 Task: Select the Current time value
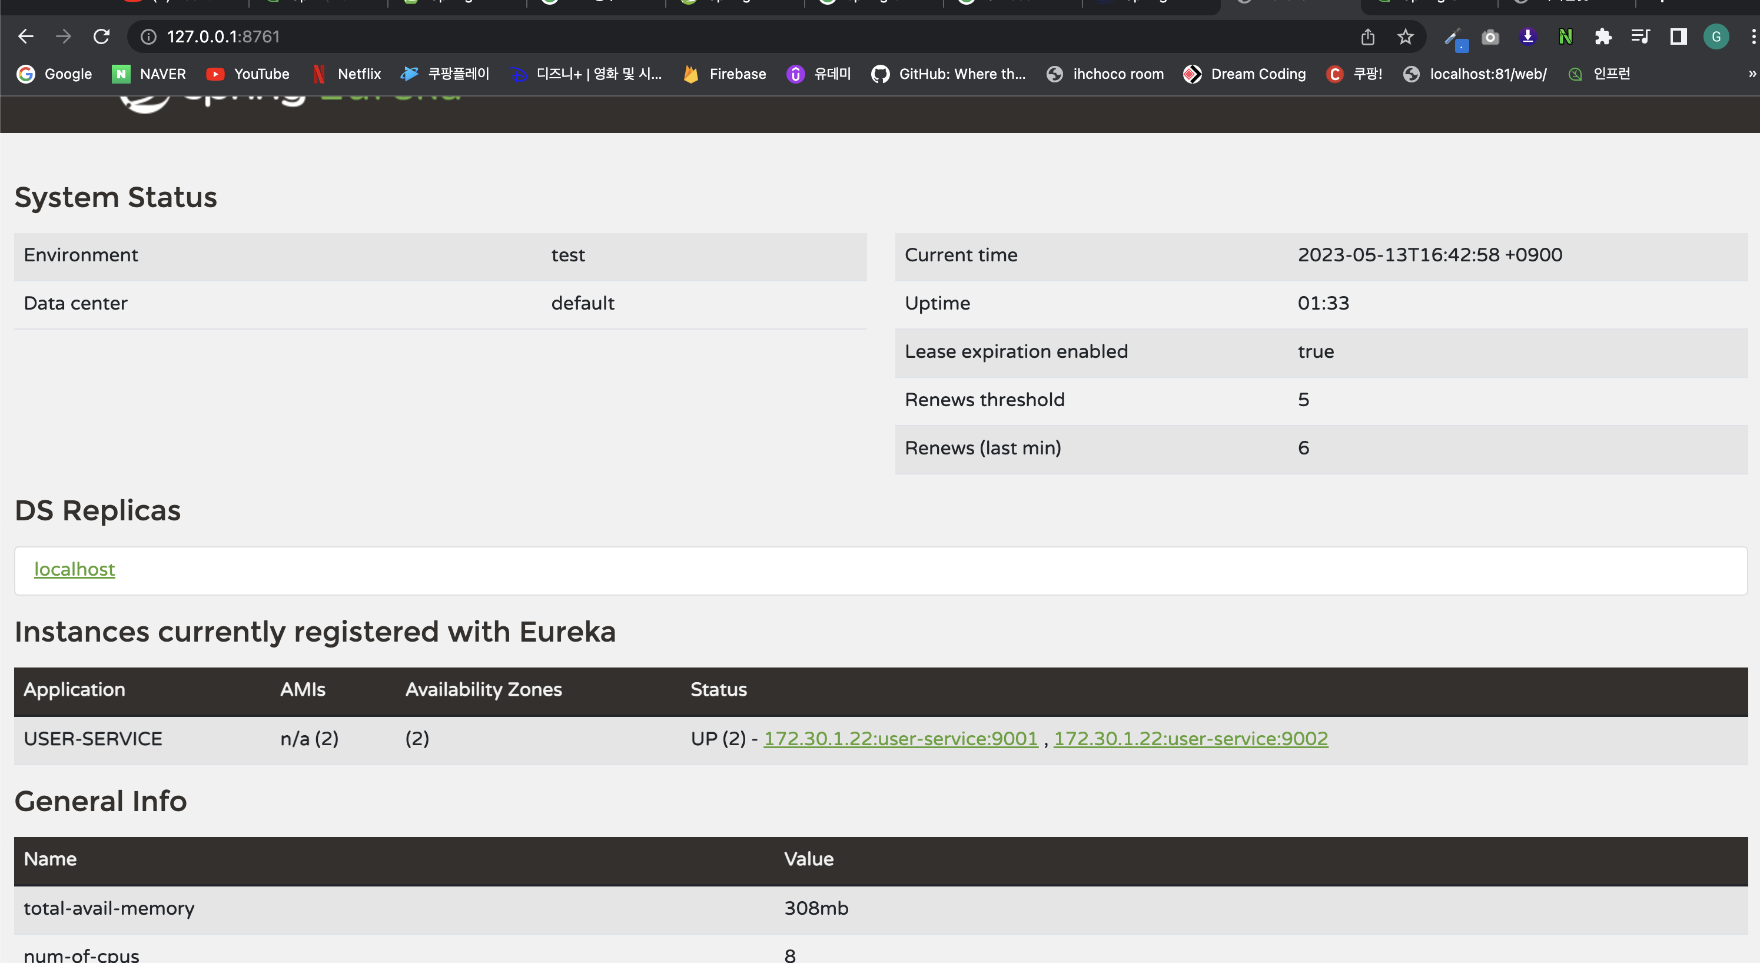[x=1430, y=254]
